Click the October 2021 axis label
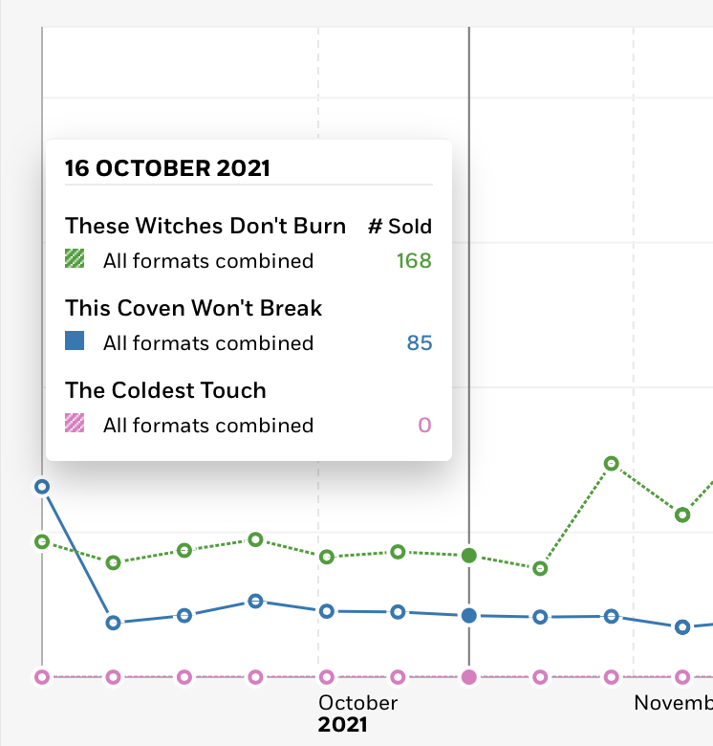The height and width of the screenshot is (746, 713). (357, 713)
